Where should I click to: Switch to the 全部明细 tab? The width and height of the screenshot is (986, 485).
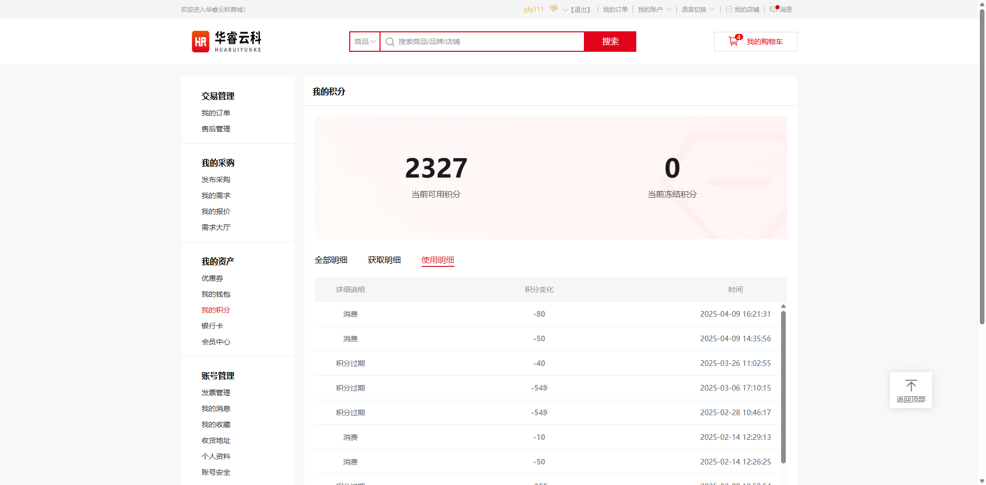331,260
